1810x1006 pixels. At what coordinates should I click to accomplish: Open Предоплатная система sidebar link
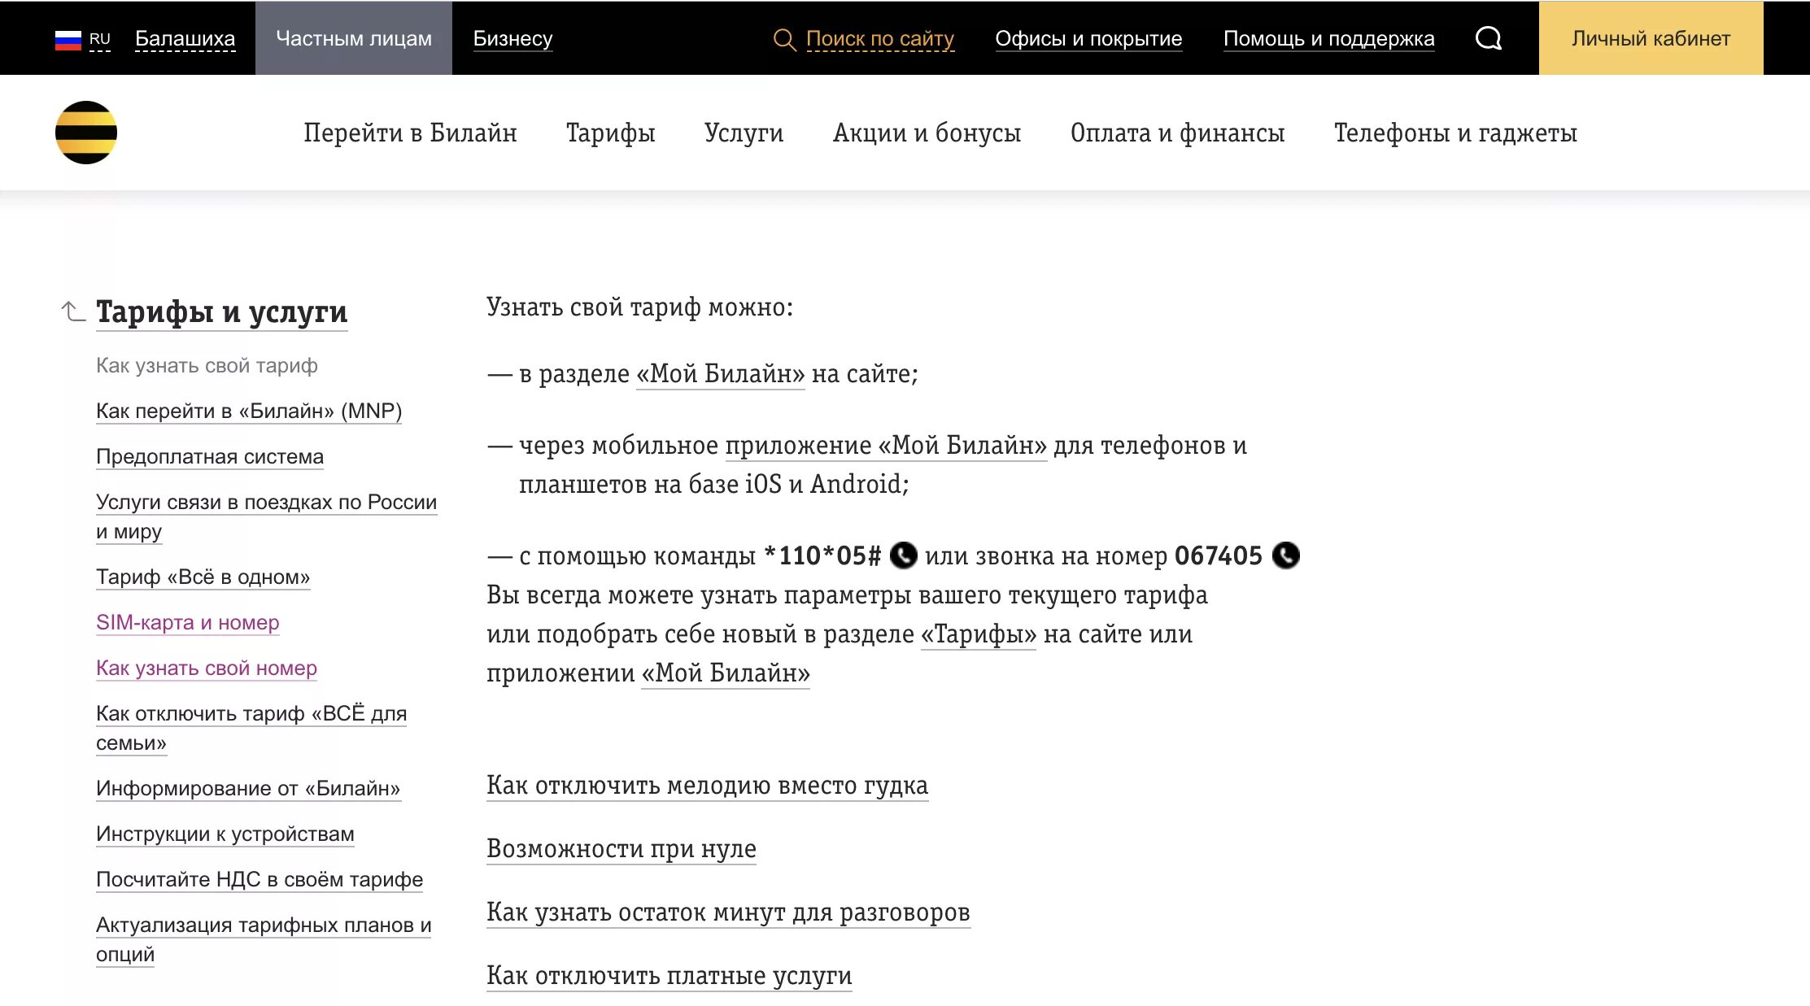coord(210,457)
